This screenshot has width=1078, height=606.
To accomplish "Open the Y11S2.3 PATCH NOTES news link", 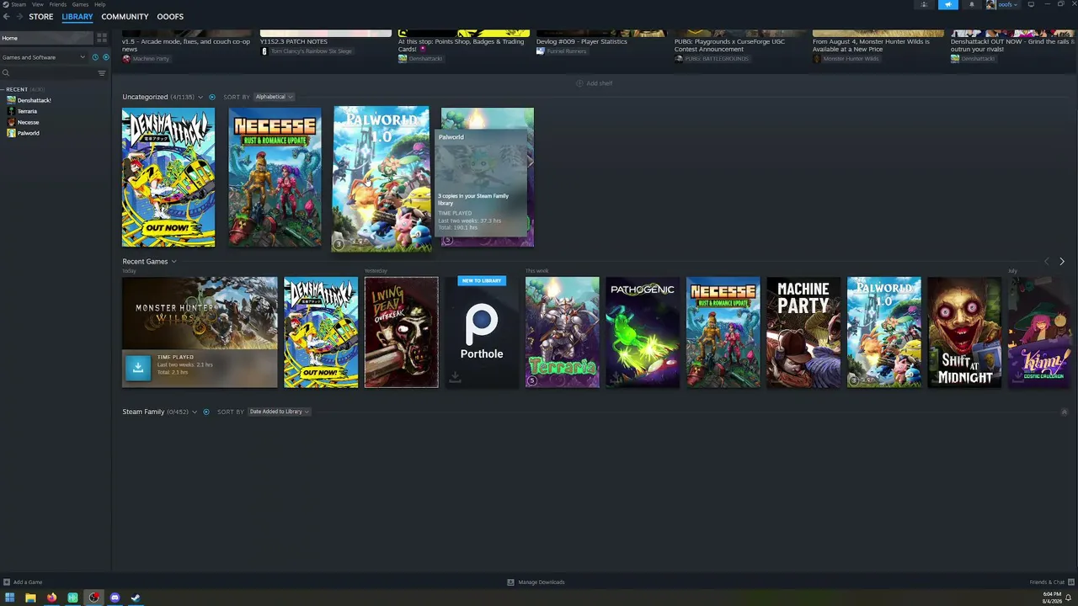I will point(294,42).
